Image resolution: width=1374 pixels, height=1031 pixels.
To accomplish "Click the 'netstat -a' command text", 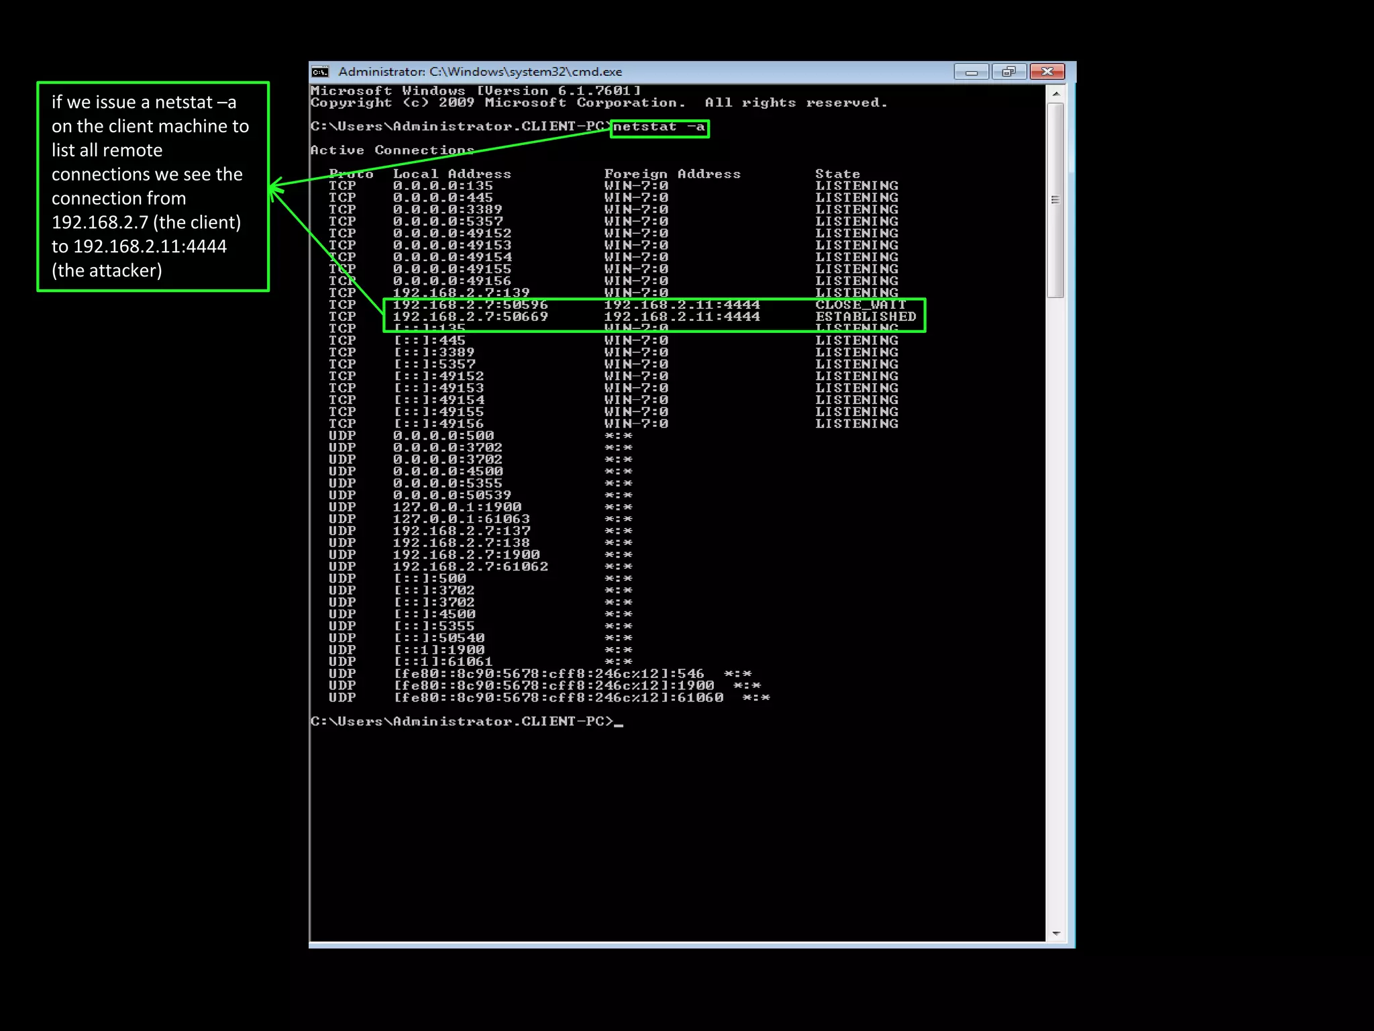I will pos(658,127).
